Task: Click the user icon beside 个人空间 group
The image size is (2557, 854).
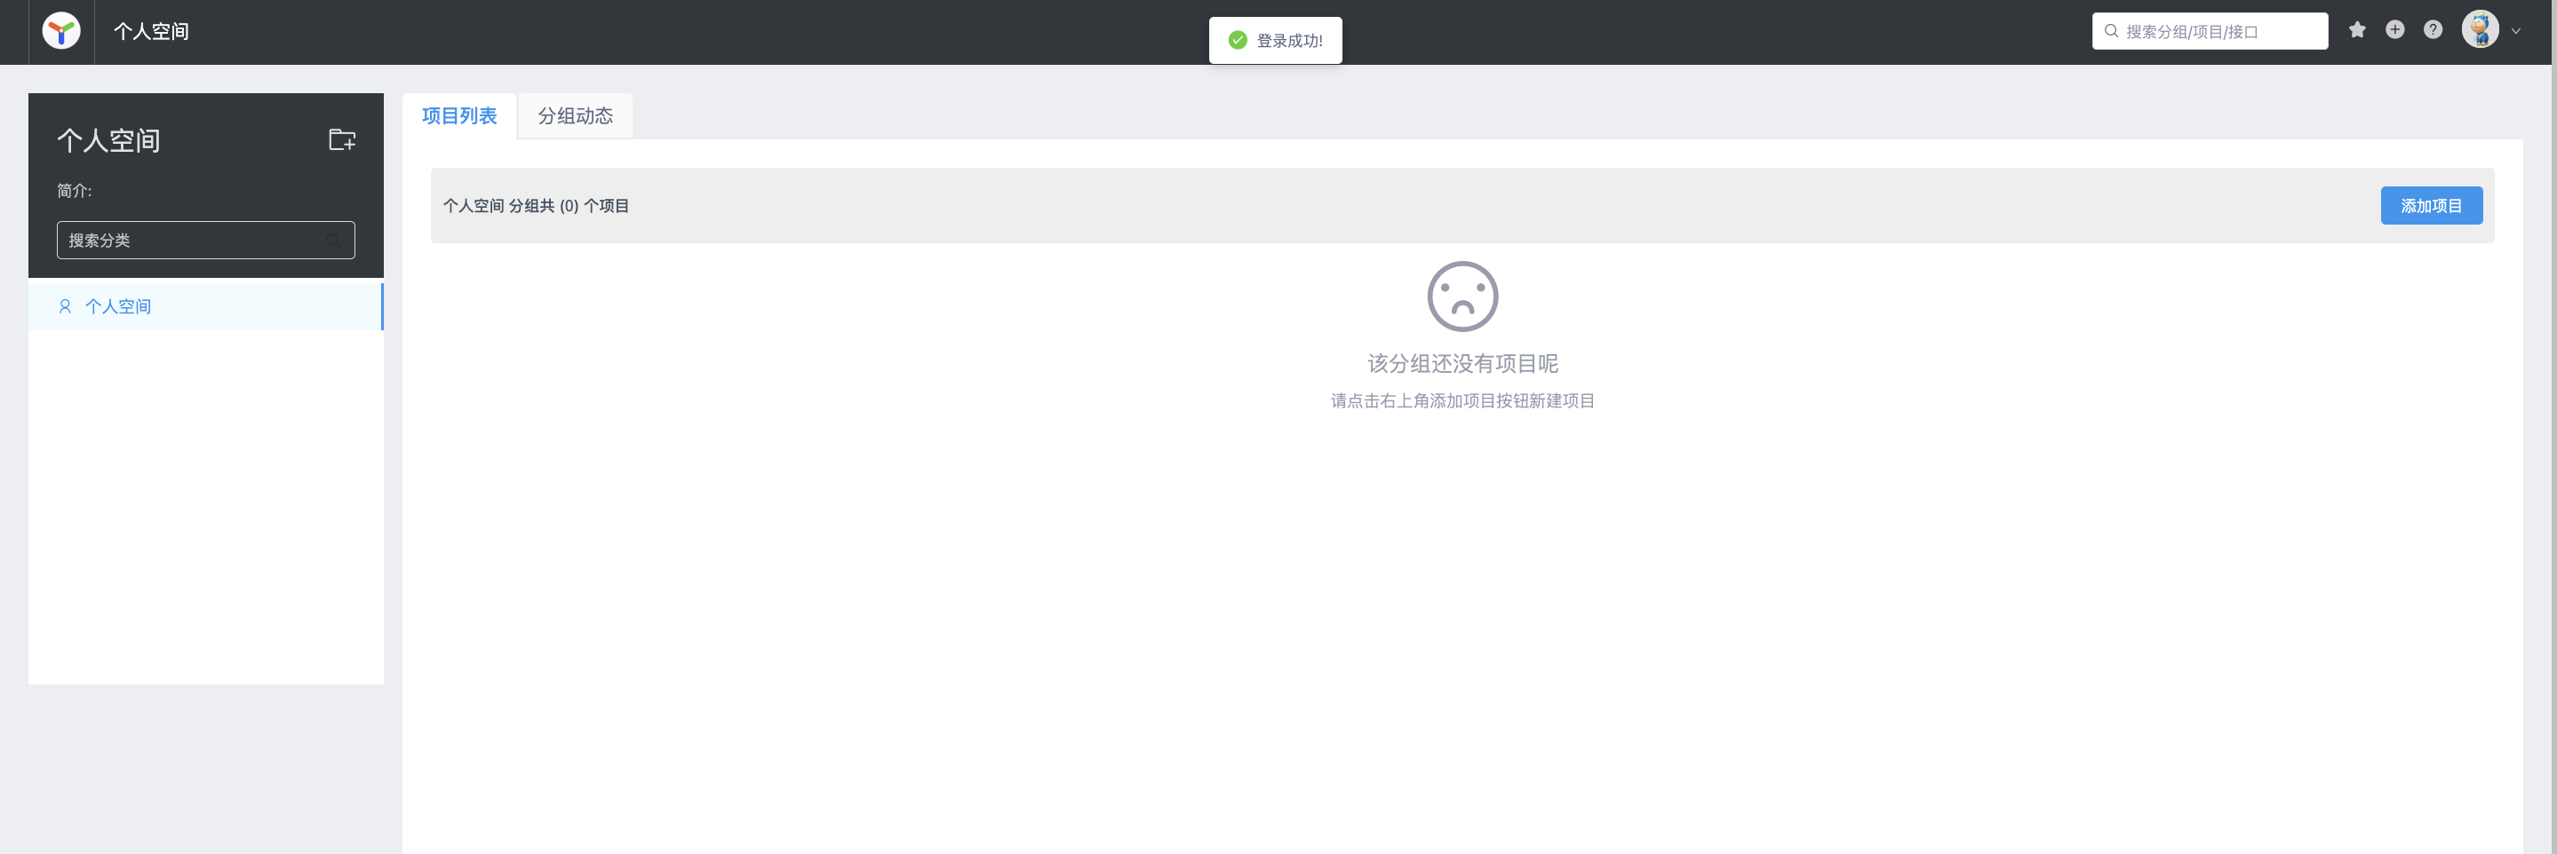Action: click(x=65, y=305)
